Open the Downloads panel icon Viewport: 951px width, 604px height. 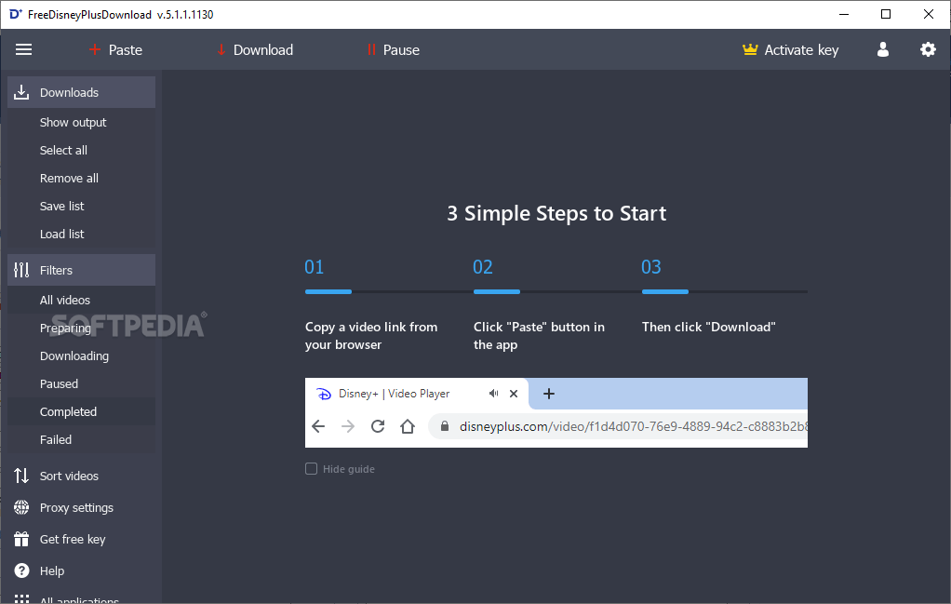click(20, 92)
